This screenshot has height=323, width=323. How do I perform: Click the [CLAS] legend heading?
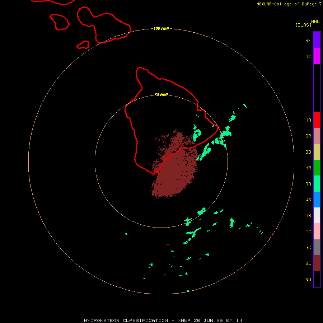click(303, 25)
